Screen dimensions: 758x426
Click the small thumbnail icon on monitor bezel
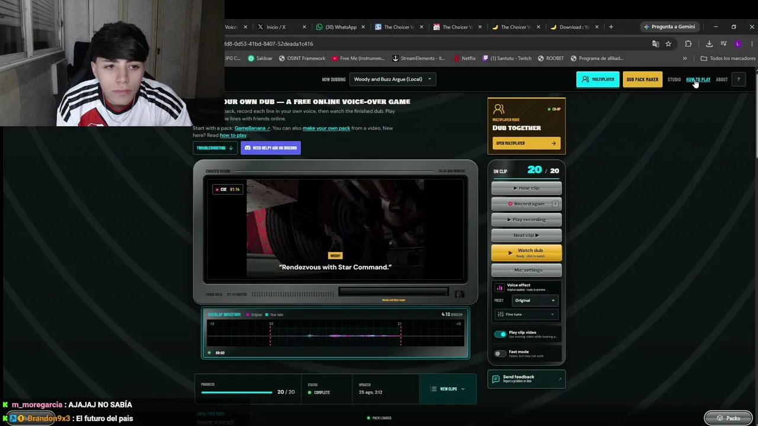(x=460, y=294)
